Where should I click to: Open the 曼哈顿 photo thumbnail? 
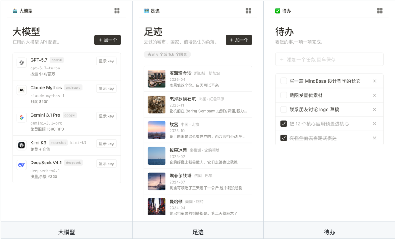(x=157, y=207)
